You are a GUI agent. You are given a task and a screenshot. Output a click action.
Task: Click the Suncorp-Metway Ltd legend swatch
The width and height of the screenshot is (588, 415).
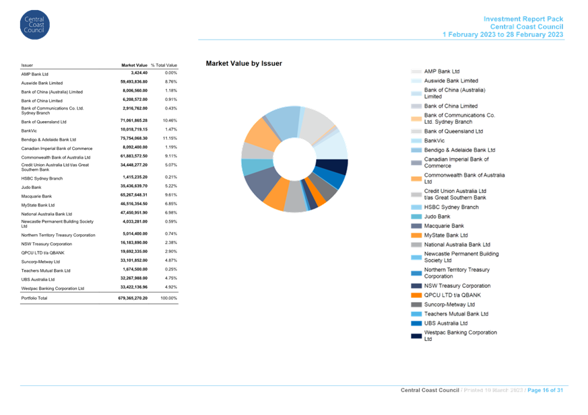[416, 305]
